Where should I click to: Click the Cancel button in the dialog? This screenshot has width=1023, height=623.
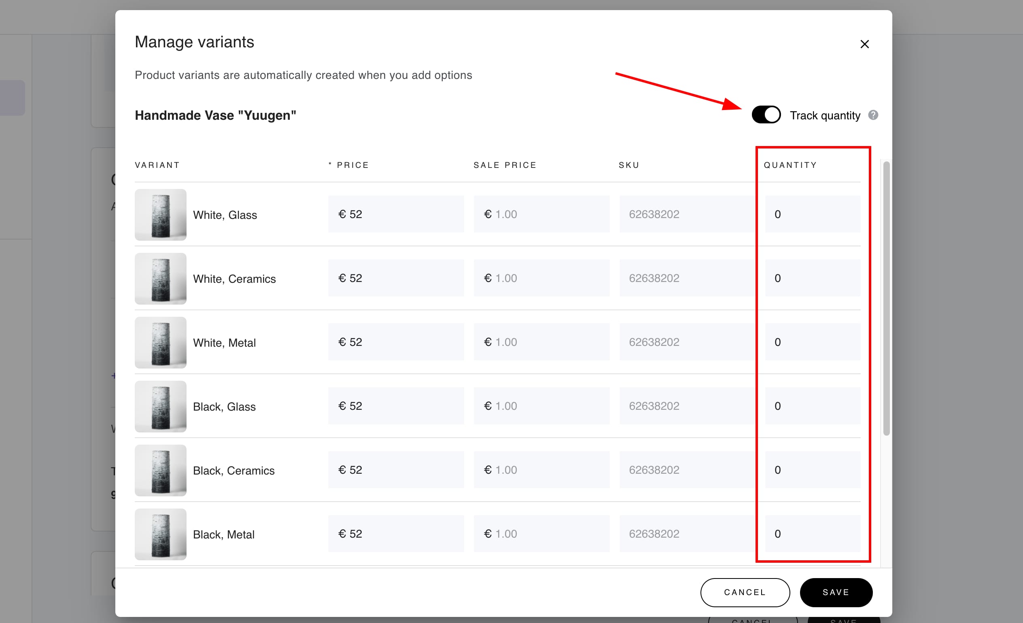click(745, 592)
